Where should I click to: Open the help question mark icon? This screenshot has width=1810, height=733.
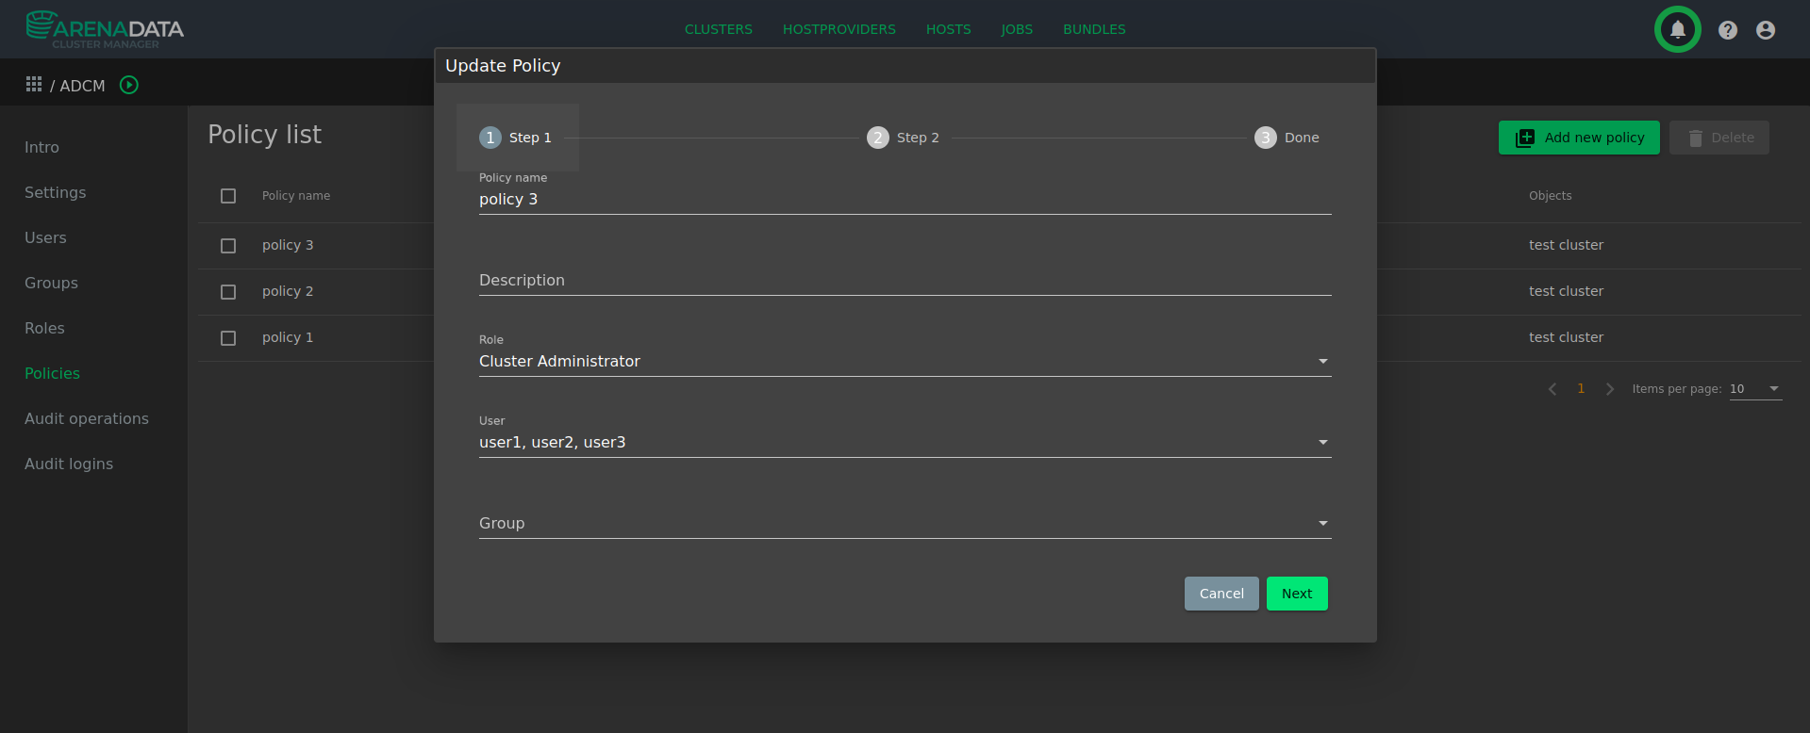pyautogui.click(x=1727, y=30)
